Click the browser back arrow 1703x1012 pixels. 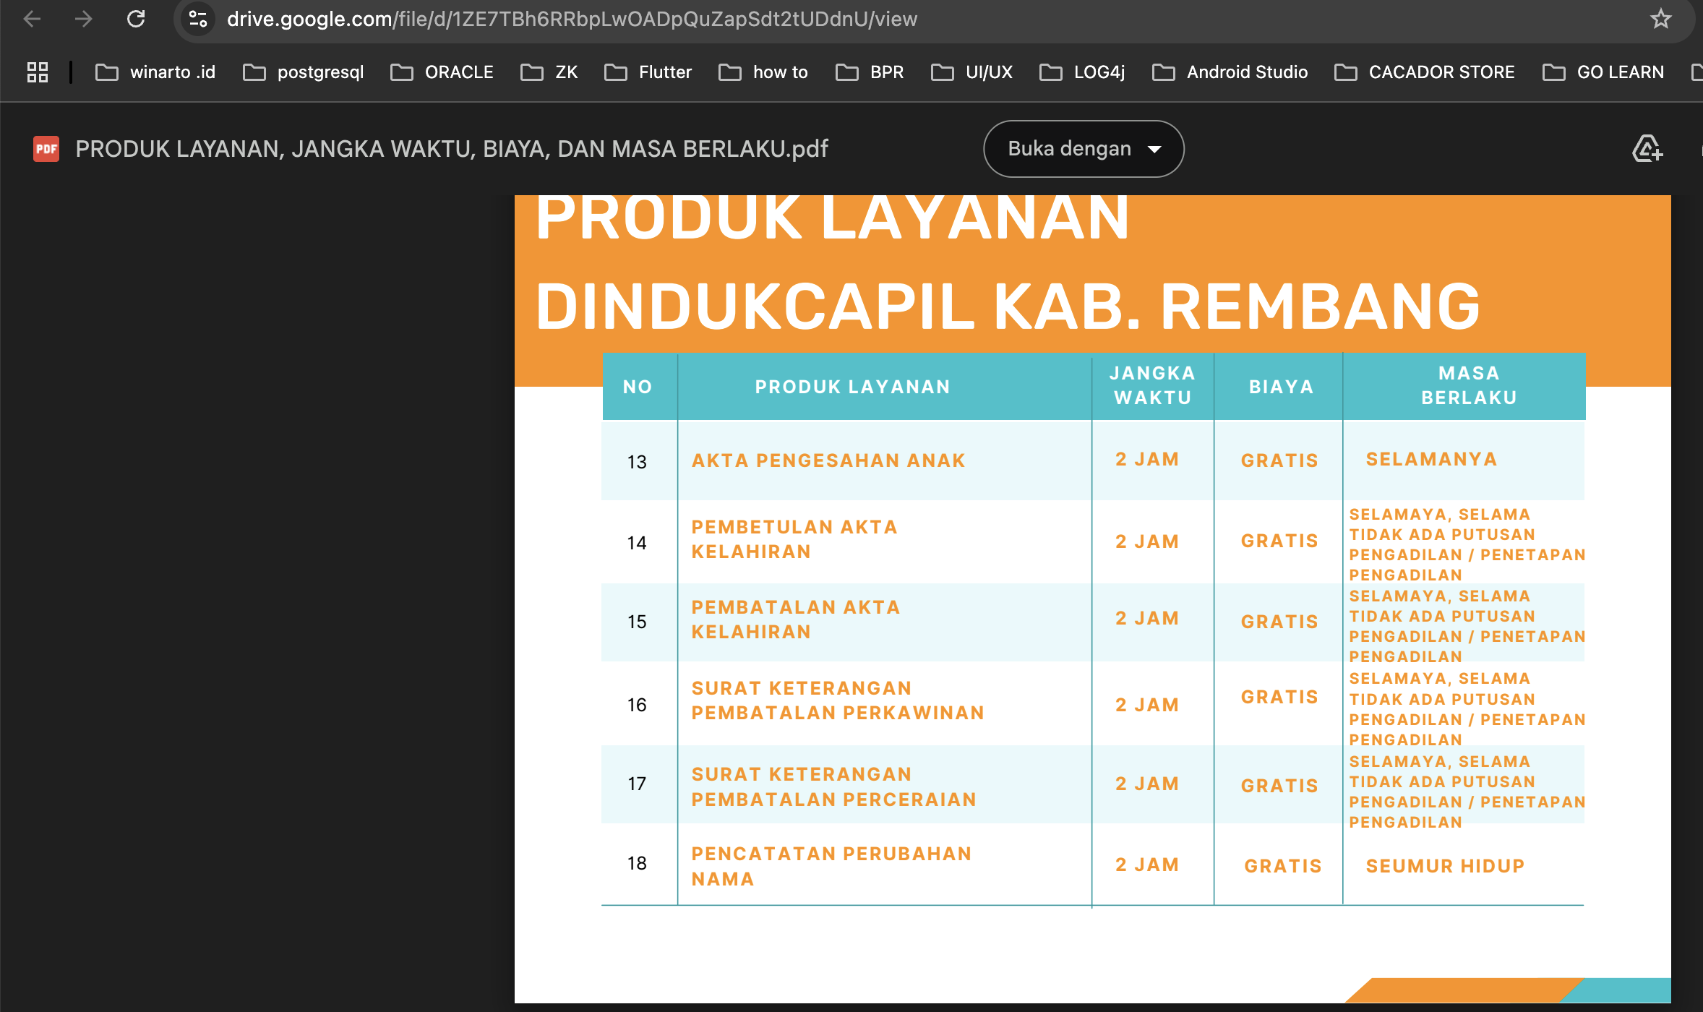(x=32, y=19)
